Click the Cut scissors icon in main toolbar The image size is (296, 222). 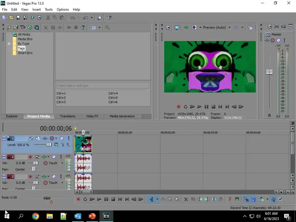(x=48, y=18)
